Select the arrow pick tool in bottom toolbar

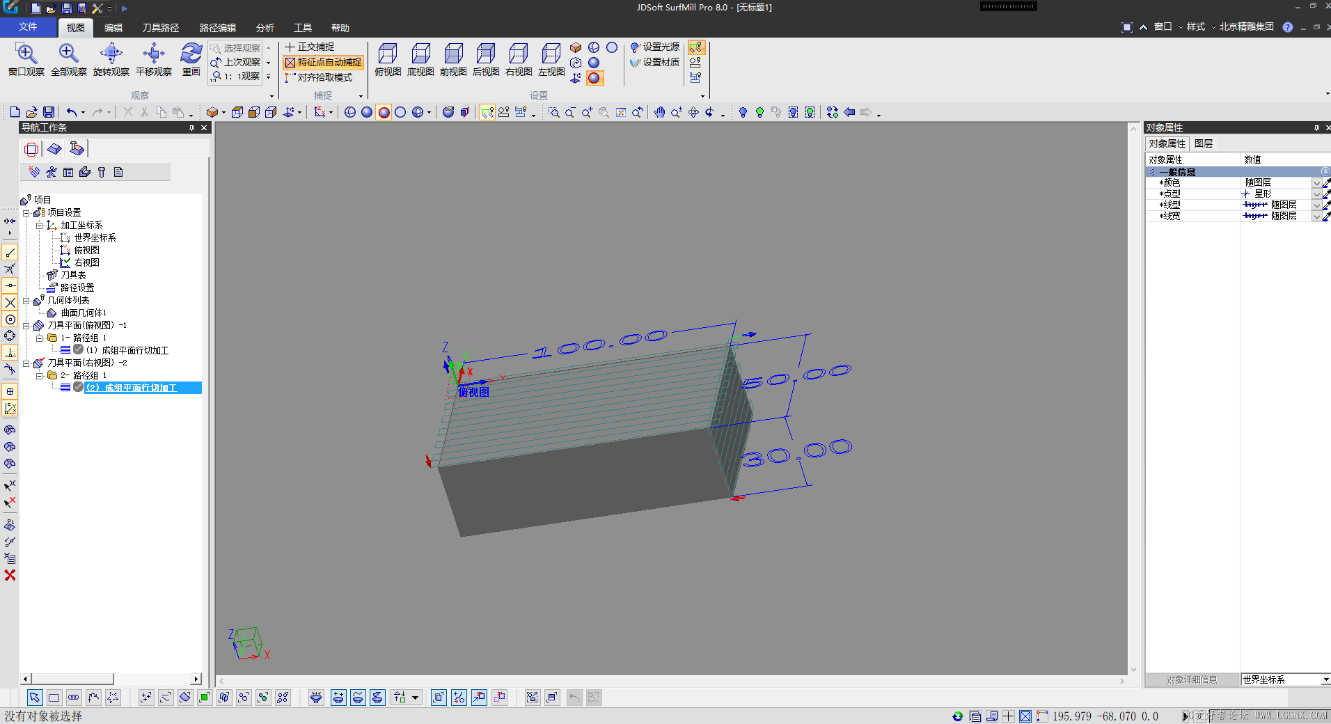coord(35,698)
